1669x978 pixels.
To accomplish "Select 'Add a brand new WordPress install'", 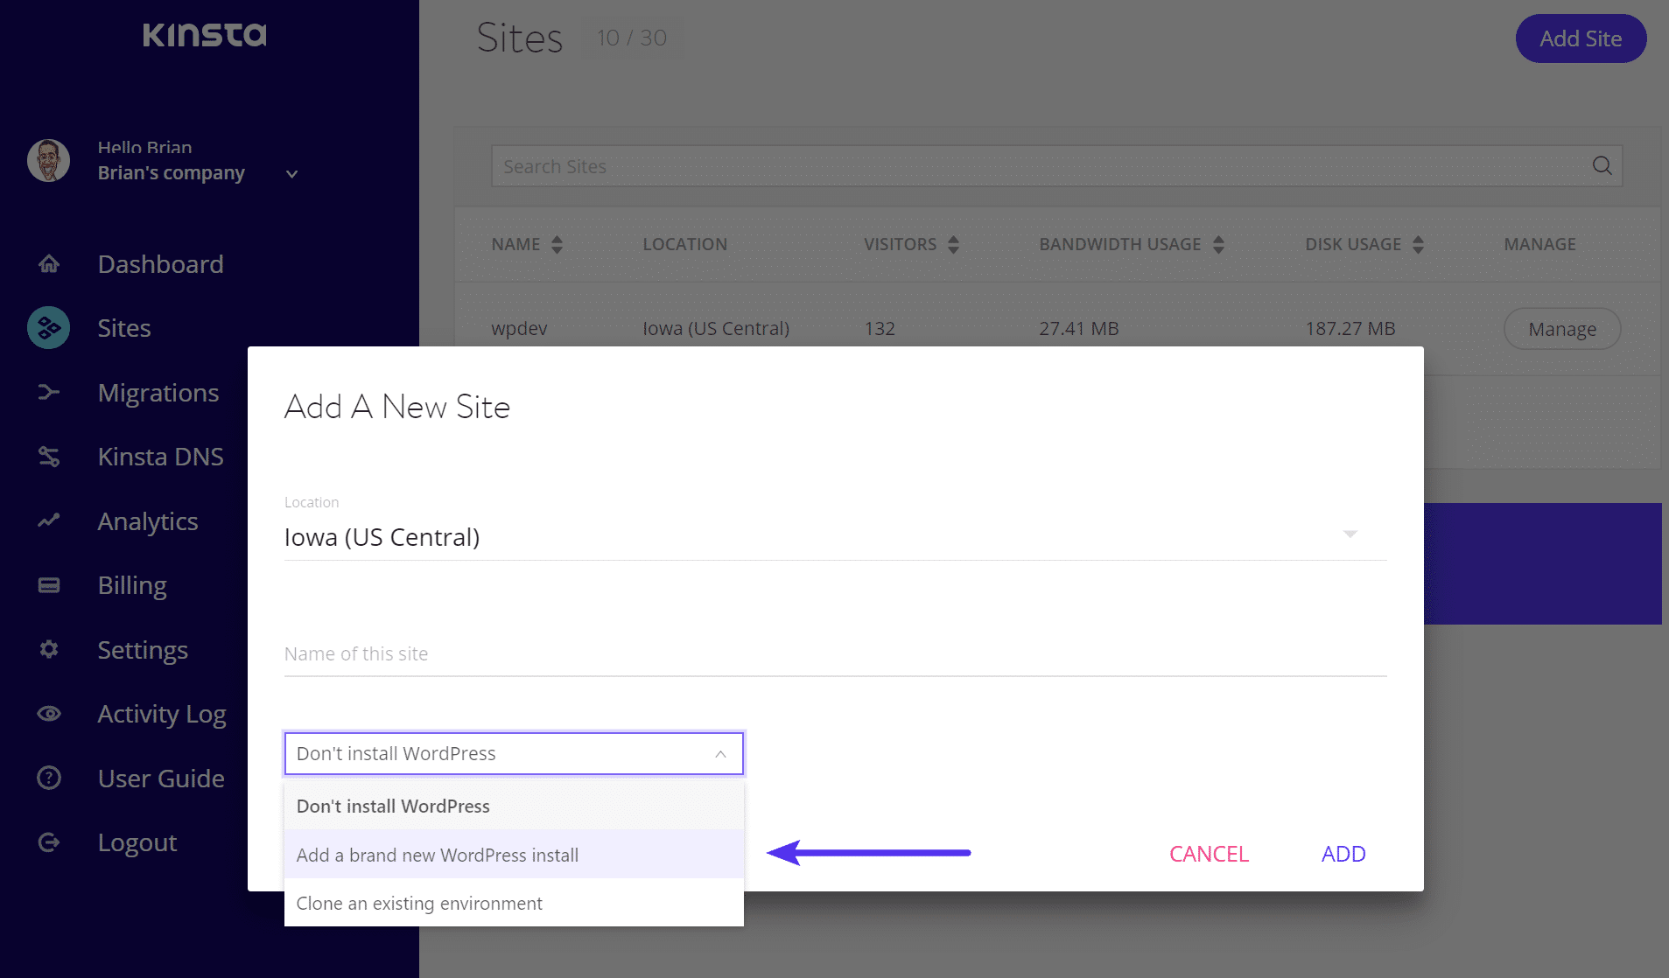I will pos(438,855).
